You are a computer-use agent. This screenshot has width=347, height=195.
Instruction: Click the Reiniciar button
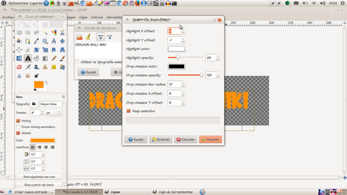point(160,140)
